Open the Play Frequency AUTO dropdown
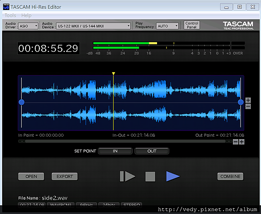261x214 pixels. [167, 26]
